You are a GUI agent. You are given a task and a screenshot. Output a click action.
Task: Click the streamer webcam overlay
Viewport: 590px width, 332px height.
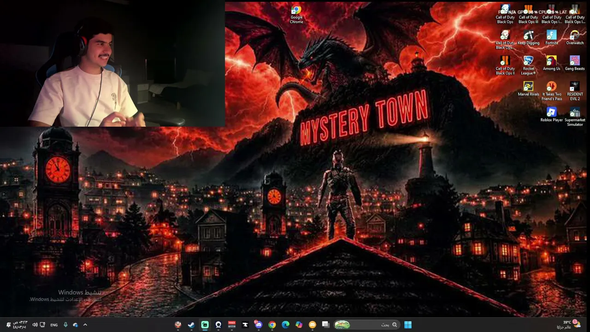coord(112,63)
